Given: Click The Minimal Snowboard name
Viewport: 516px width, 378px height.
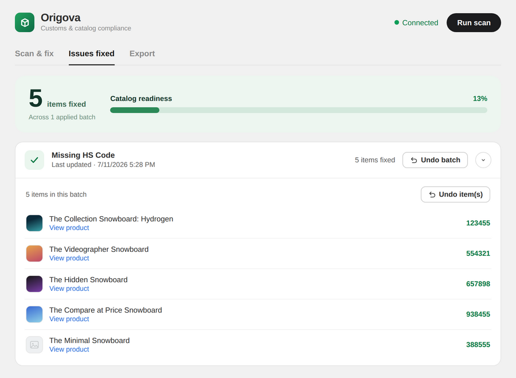Looking at the screenshot, I should 89,341.
